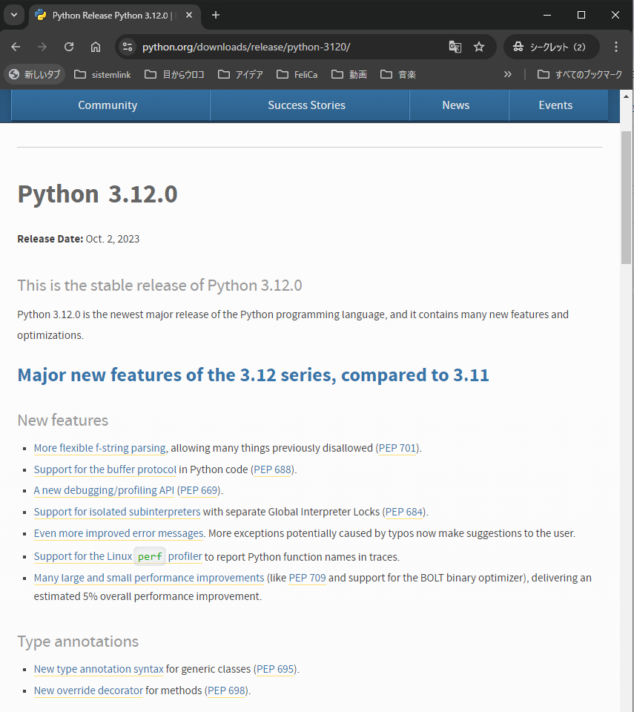Follow New override decorator link

pos(88,690)
